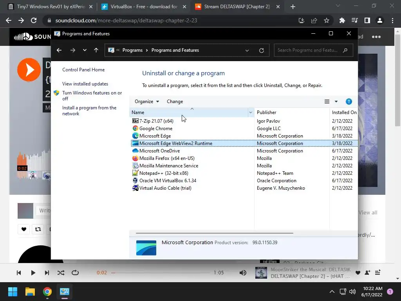Reload the SoundCloud page
Image resolution: width=401 pixels, height=301 pixels.
34,20
